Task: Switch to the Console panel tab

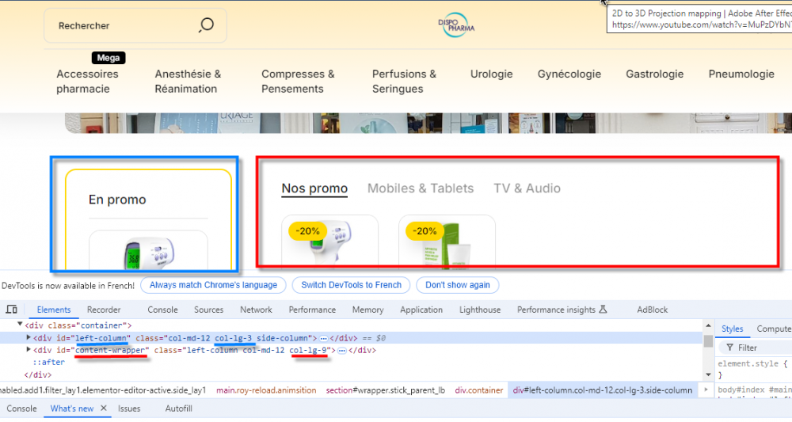Action: (162, 310)
